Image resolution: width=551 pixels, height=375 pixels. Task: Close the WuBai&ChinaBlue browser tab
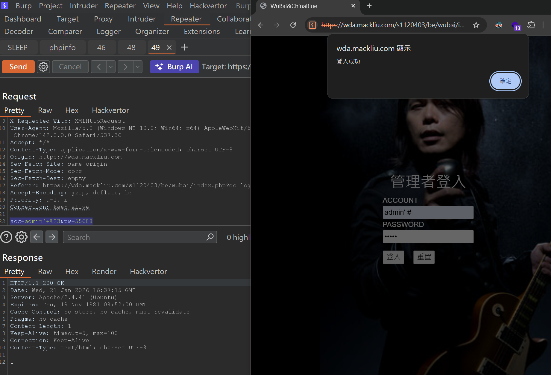353,6
